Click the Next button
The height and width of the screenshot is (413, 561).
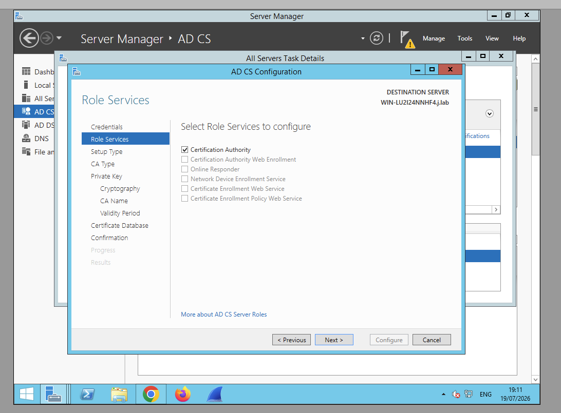click(334, 340)
